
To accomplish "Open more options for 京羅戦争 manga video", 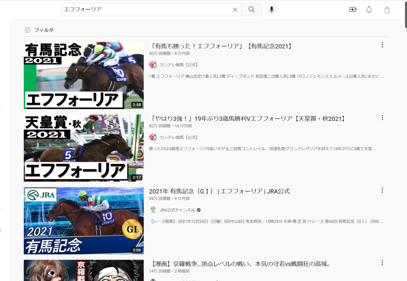I will (382, 263).
